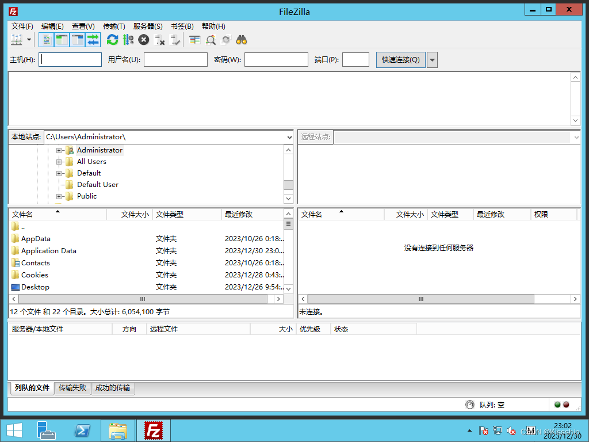The image size is (589, 442).
Task: Open the 文件(F) menu
Action: click(22, 26)
